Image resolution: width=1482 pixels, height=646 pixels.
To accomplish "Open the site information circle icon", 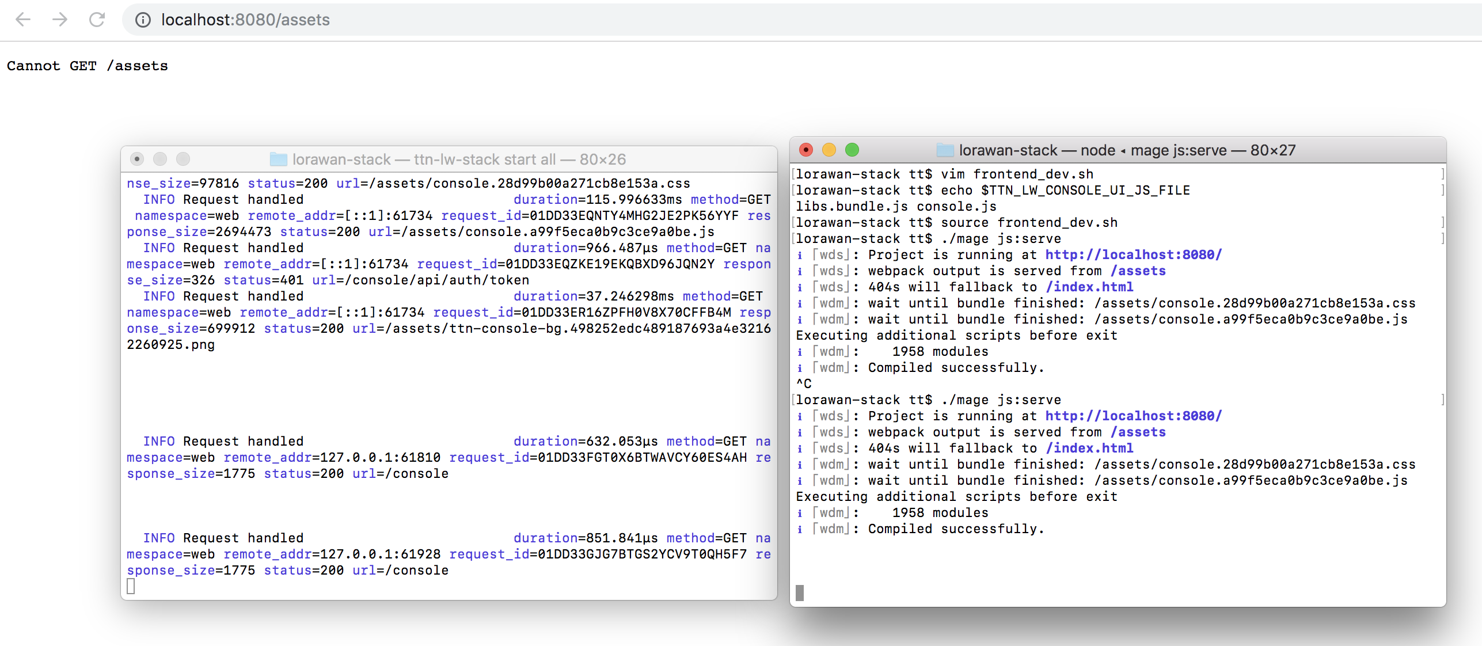I will pos(142,20).
